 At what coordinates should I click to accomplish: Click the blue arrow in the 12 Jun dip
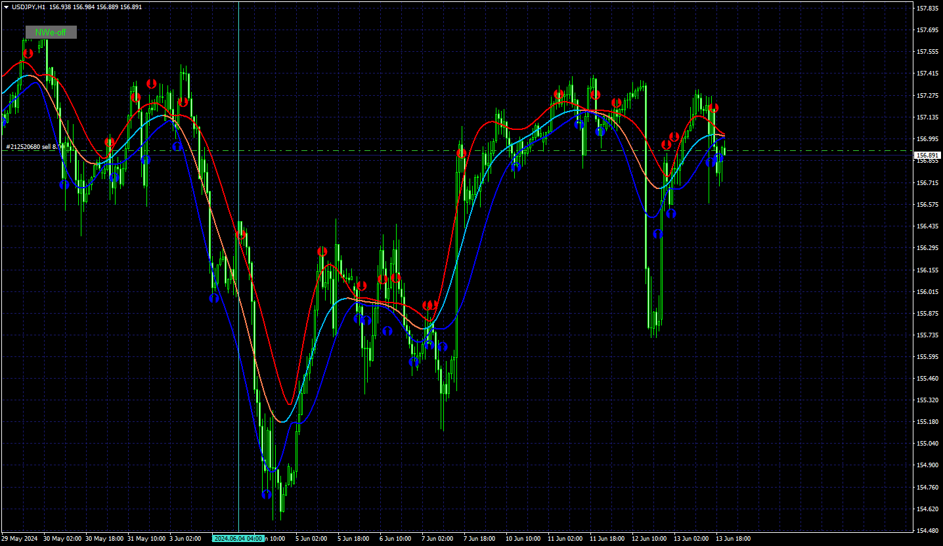tap(658, 234)
